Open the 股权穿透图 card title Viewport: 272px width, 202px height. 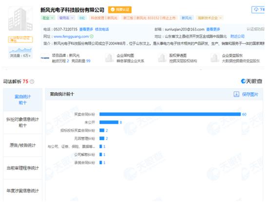(178, 56)
